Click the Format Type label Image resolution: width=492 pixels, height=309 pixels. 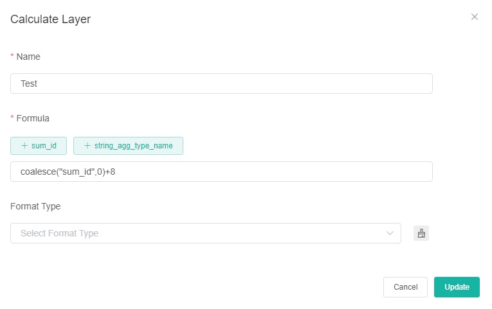pyautogui.click(x=37, y=206)
